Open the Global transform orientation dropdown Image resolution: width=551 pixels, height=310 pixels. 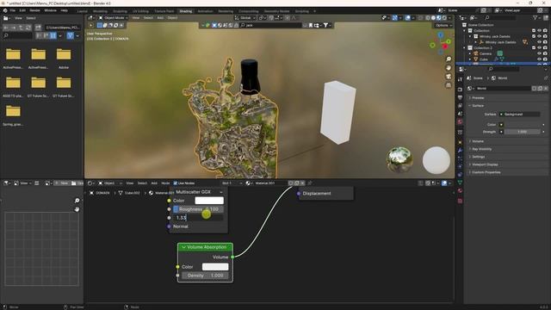click(x=245, y=17)
